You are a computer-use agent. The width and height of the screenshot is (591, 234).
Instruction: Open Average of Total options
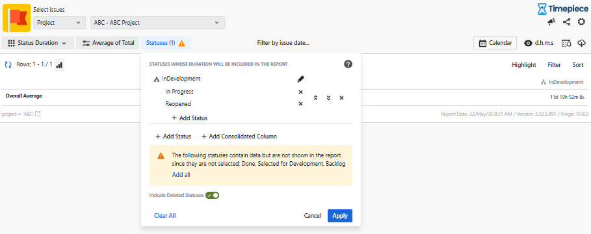tap(108, 43)
